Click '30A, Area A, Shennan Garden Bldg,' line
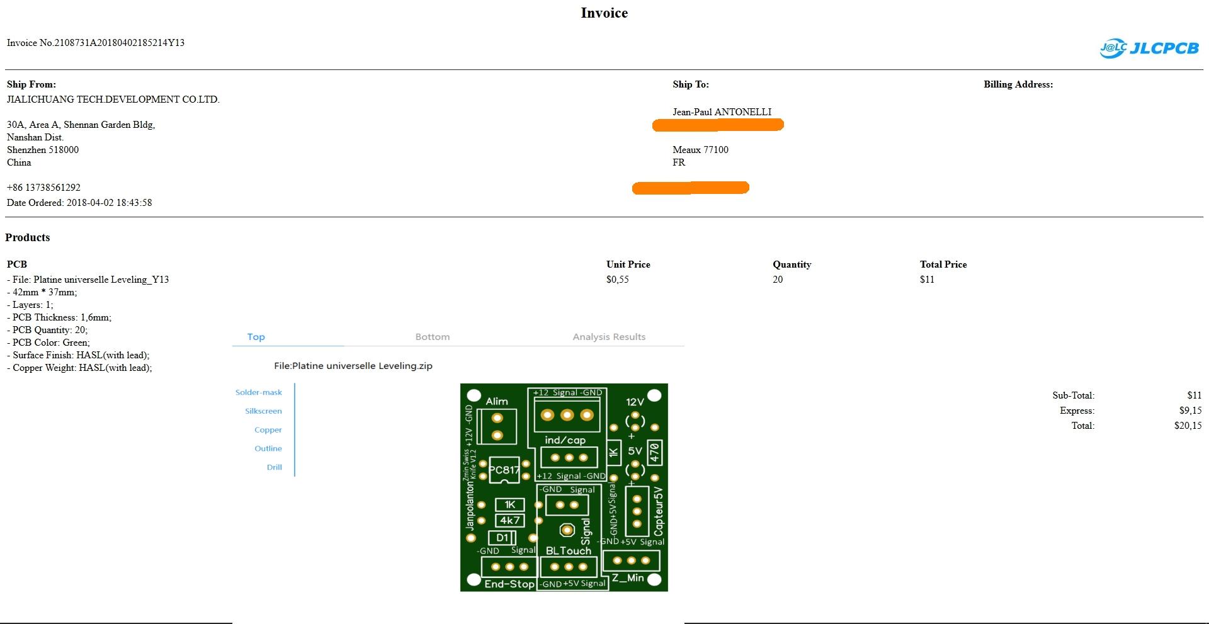The width and height of the screenshot is (1209, 624). click(x=81, y=125)
